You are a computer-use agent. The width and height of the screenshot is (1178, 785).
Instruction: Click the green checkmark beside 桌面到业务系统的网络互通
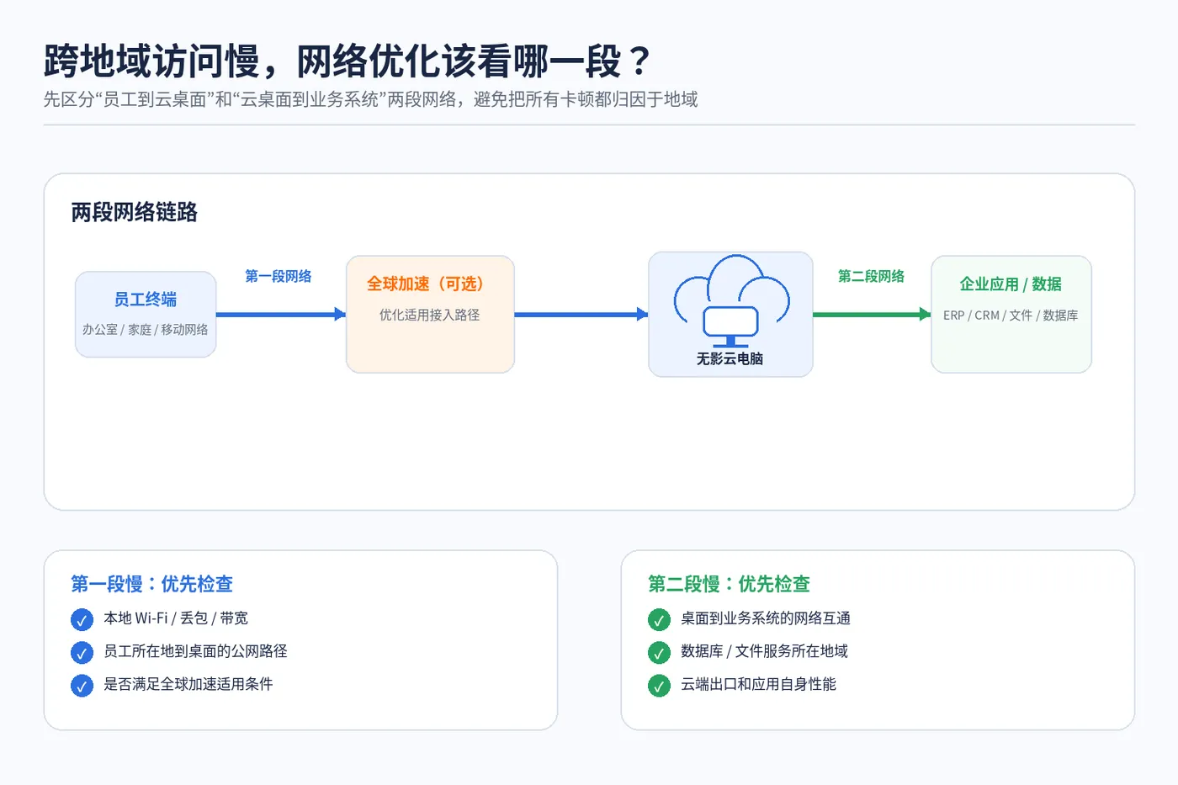click(659, 620)
